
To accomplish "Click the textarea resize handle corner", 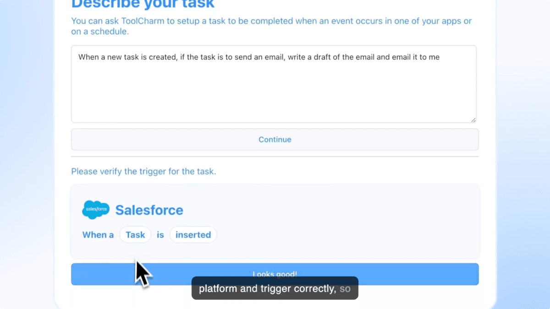I will point(473,119).
